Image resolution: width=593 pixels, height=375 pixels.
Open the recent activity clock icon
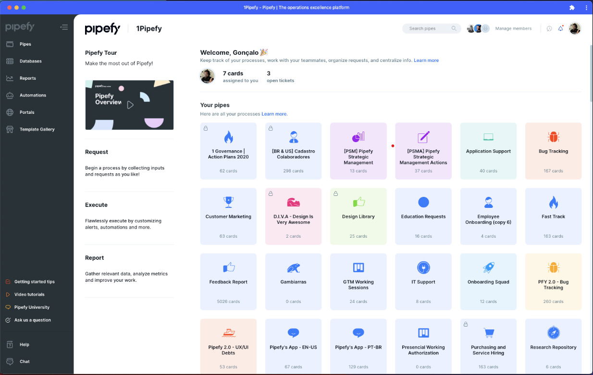[549, 28]
